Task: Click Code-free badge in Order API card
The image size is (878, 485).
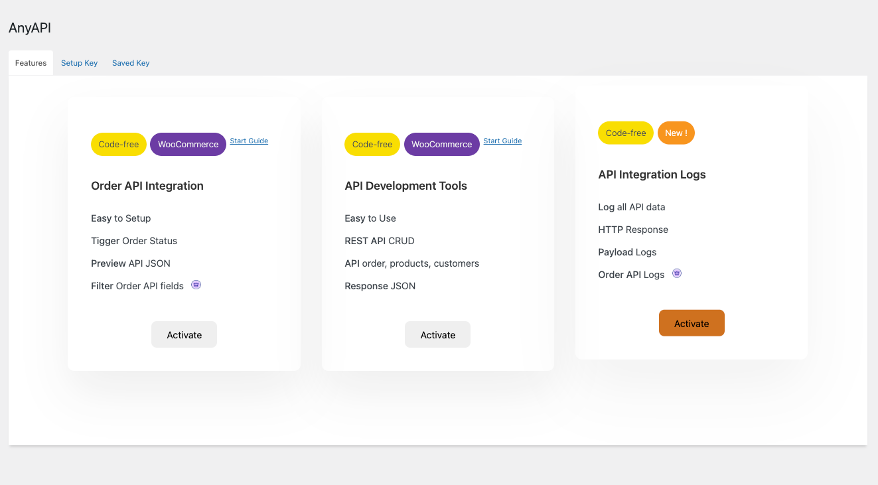Action: (119, 144)
